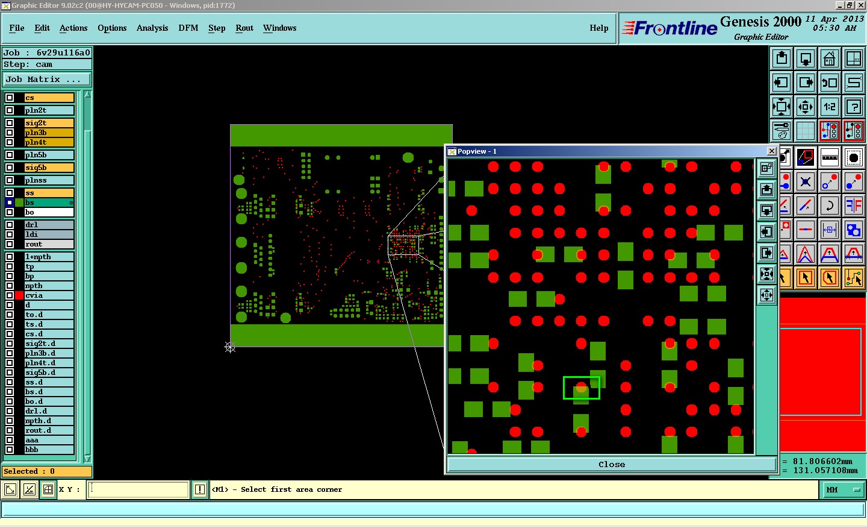867x528 pixels.
Task: Close the Popview window via Close button
Action: (612, 464)
